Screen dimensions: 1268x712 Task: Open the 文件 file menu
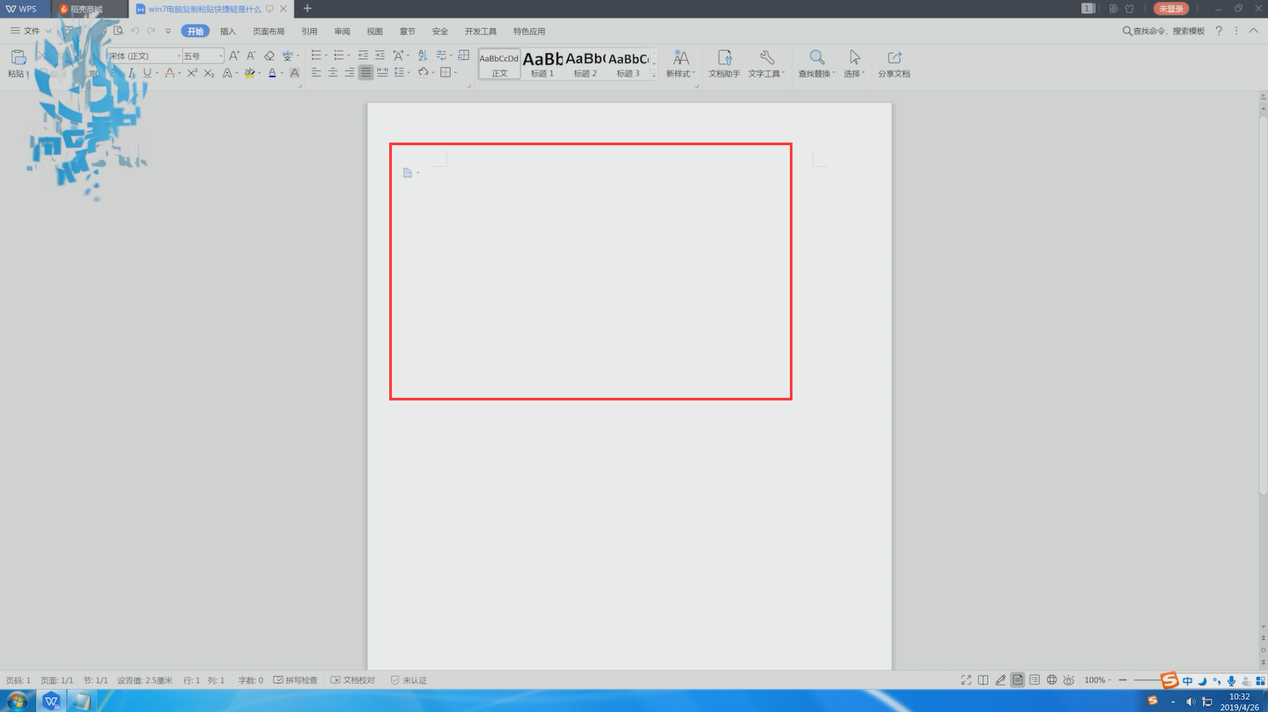pos(31,31)
